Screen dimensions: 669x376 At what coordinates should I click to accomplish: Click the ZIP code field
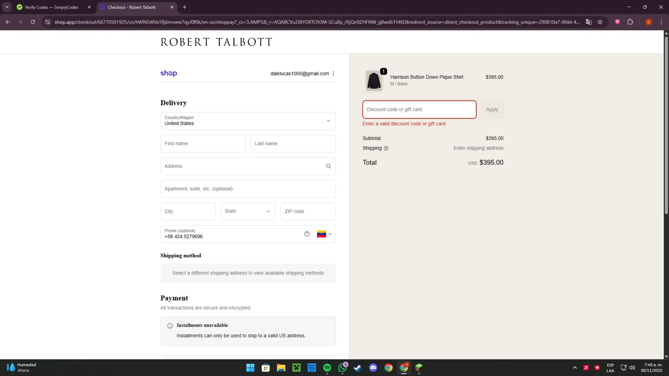[308, 211]
